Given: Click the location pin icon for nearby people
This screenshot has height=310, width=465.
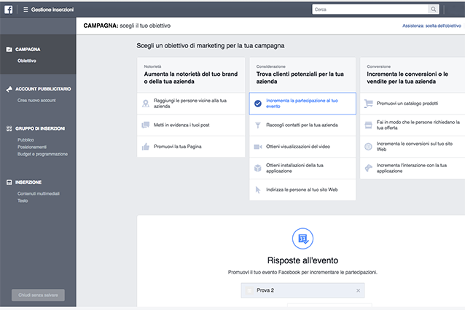Looking at the screenshot, I should click(146, 104).
